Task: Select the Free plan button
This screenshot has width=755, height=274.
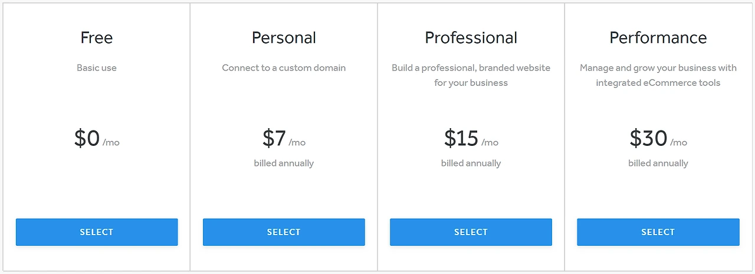Action: tap(97, 232)
